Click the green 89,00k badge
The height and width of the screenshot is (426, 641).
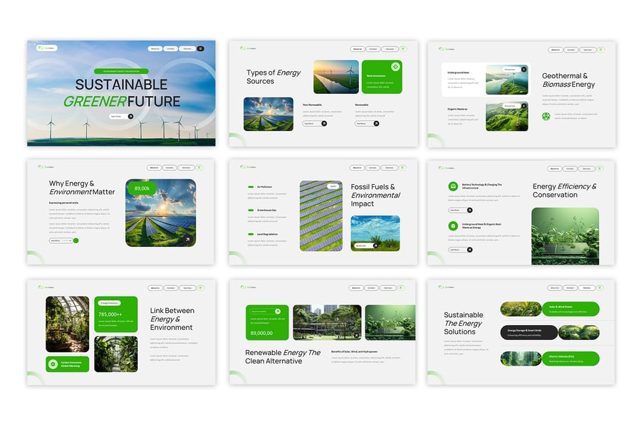coord(142,188)
